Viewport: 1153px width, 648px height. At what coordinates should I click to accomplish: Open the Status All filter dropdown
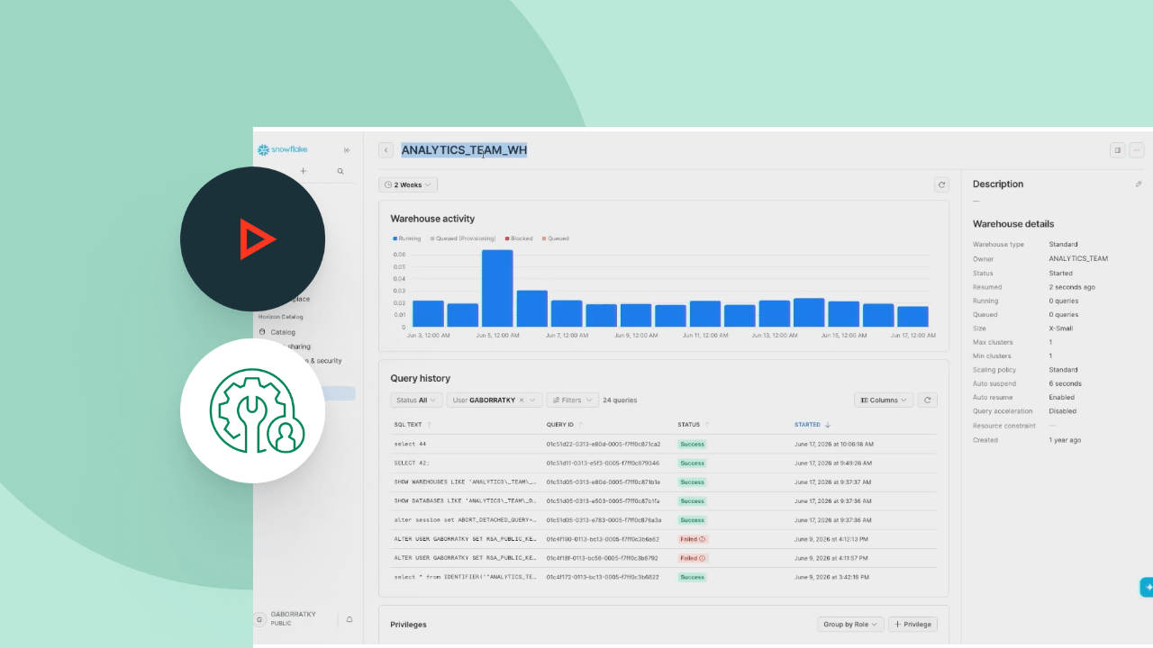click(x=416, y=400)
